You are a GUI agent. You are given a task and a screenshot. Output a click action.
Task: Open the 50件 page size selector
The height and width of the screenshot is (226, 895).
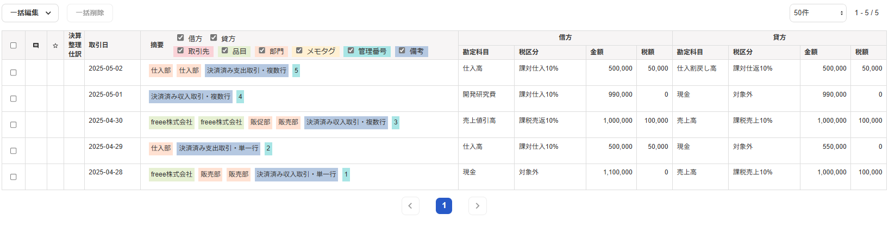pos(818,13)
